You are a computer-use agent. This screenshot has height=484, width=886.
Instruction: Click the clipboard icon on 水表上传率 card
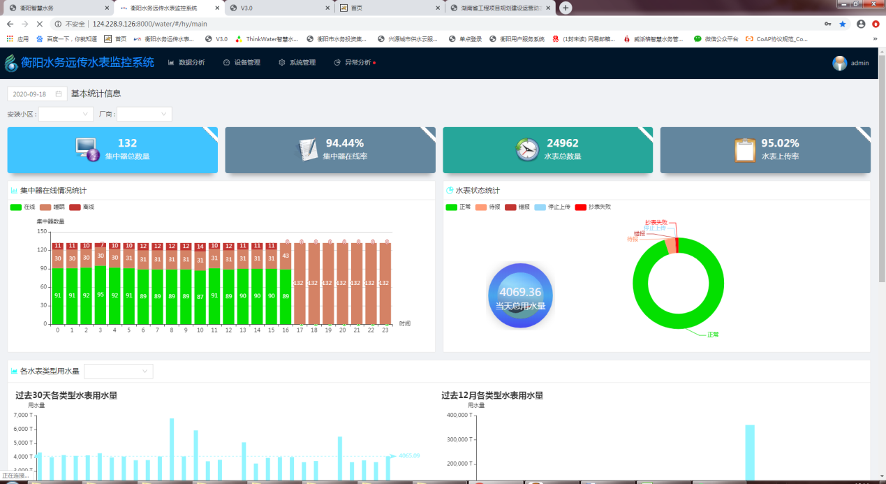pos(745,149)
